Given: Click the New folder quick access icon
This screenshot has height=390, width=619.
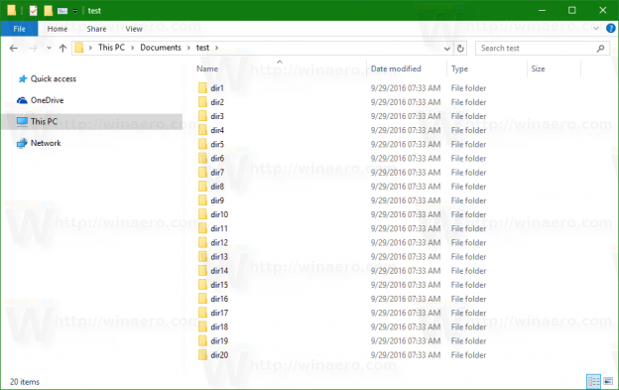Looking at the screenshot, I should 49,11.
